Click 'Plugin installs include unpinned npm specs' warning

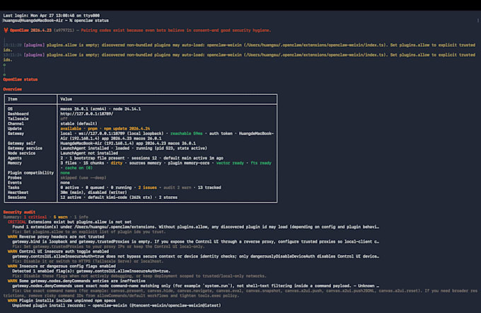(x=67, y=300)
